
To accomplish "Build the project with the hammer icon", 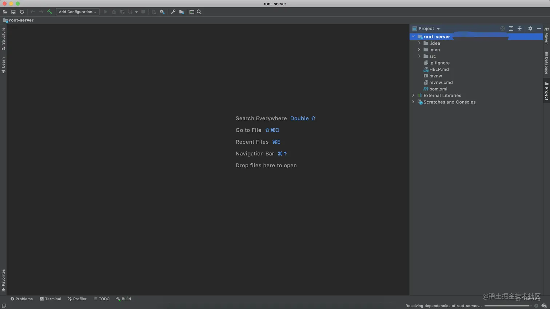I will [49, 12].
